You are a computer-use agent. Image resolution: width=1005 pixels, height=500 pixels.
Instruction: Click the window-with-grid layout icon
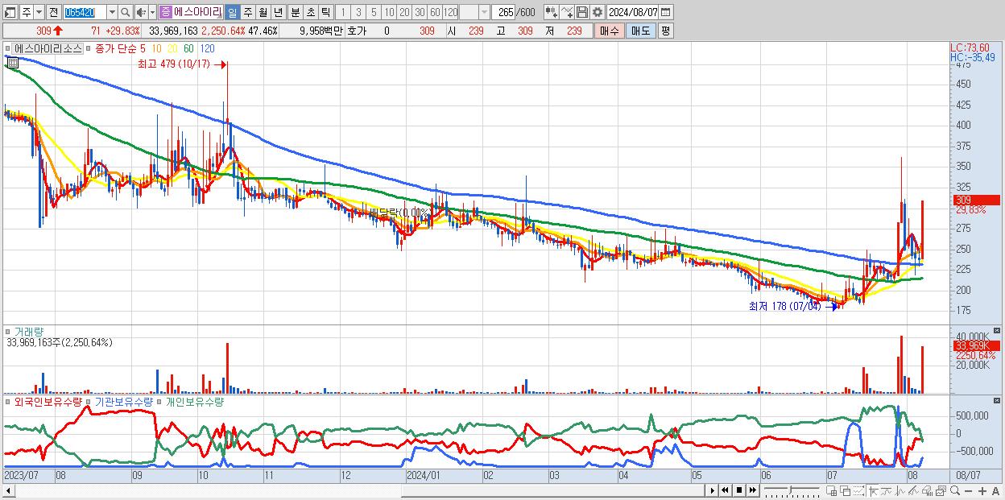click(832, 491)
